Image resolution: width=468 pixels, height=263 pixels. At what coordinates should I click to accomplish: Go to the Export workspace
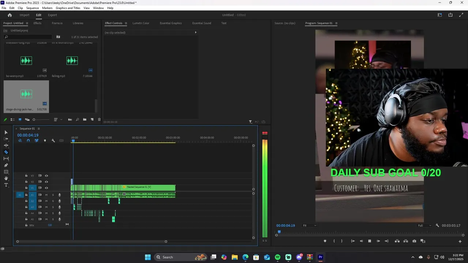tap(52, 15)
